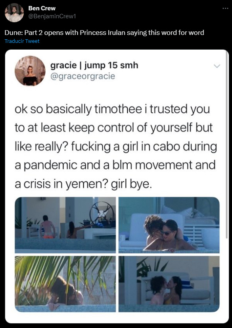Click the Traducir Tweet link

[x=22, y=41]
